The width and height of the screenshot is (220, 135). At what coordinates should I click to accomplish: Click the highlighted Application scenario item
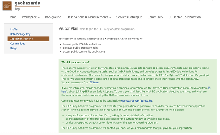(21, 39)
